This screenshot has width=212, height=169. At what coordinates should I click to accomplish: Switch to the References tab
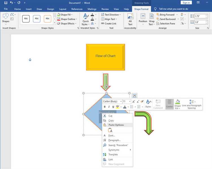click(77, 9)
